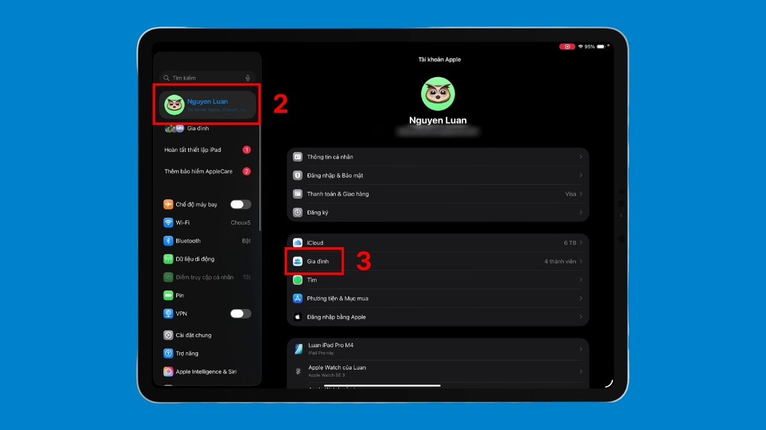The width and height of the screenshot is (766, 430).
Task: Click chevron on the Đăng ký row
Action: 581,212
